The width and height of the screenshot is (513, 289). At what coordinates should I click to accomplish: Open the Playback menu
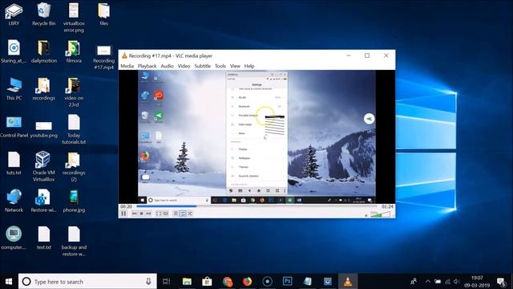[147, 66]
